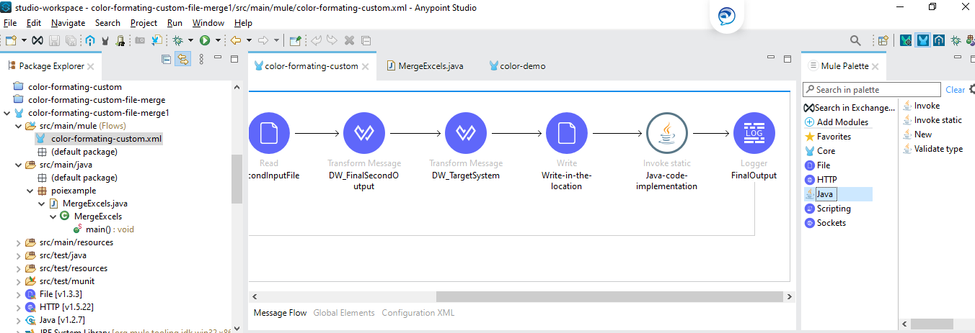Click the Debug bug toolbar icon
The image size is (975, 333).
(177, 40)
